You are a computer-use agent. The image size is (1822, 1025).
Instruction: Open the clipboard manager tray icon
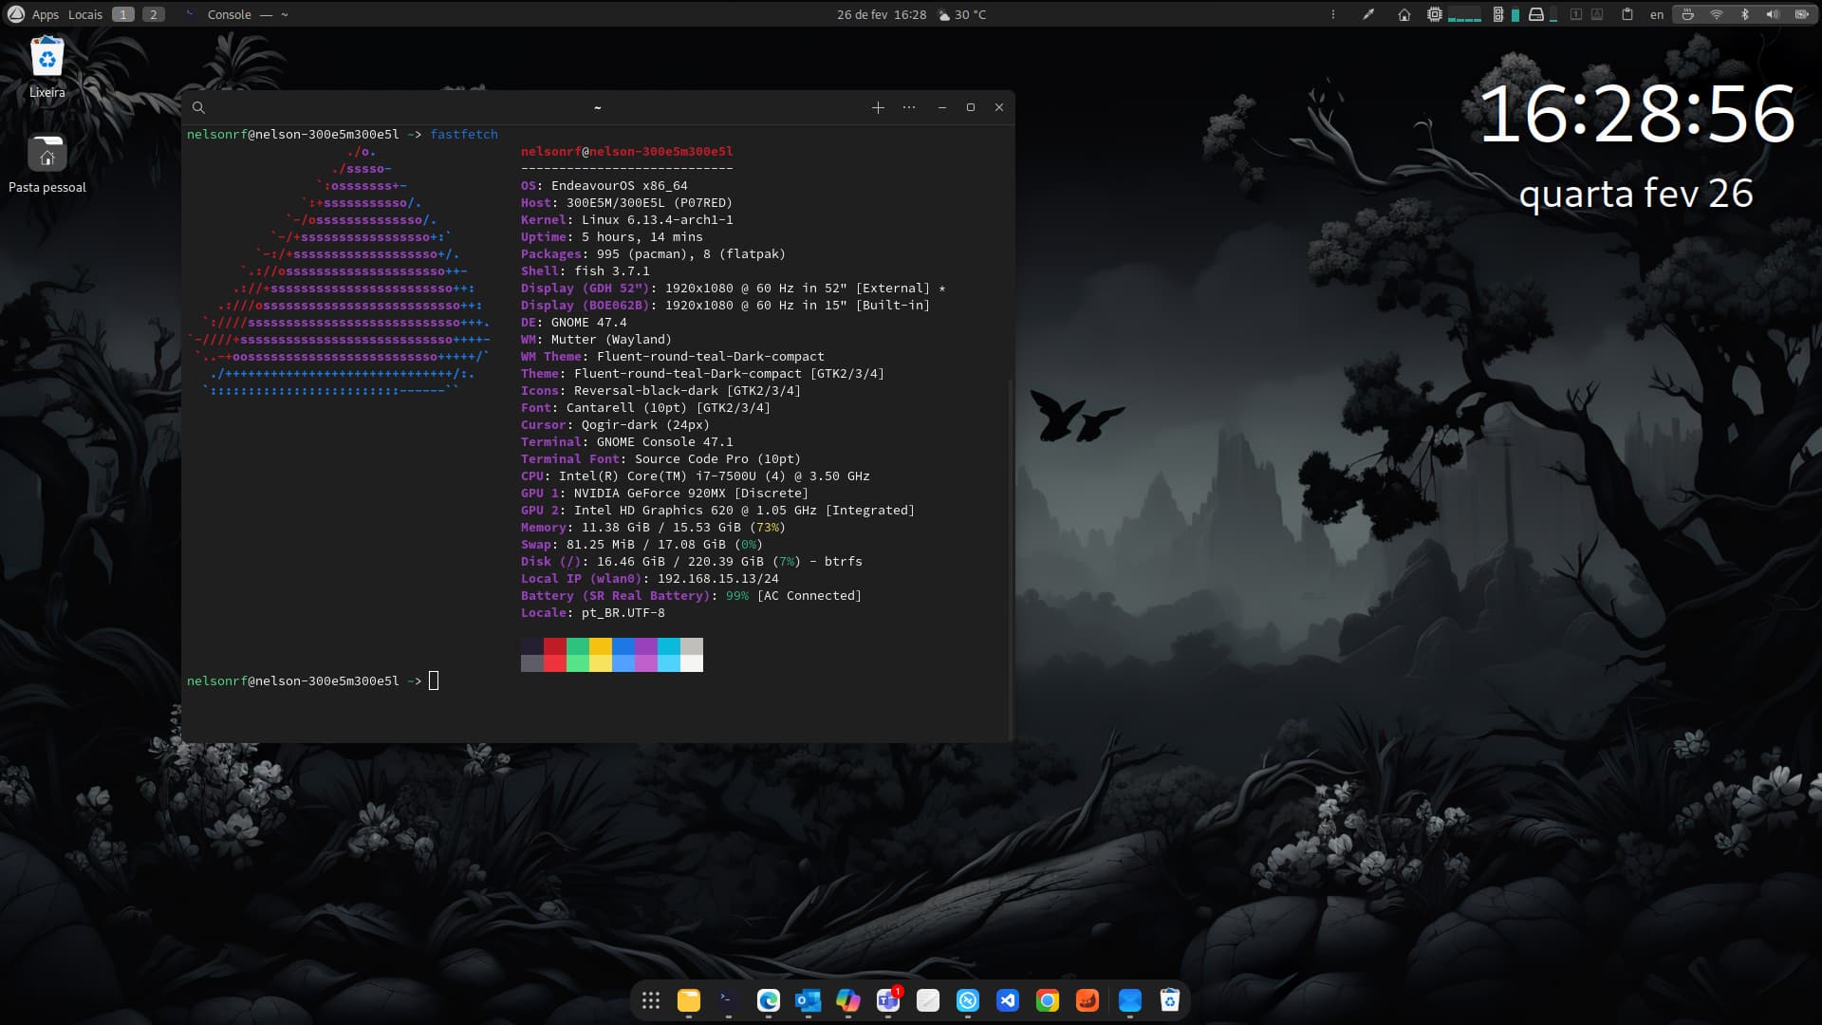click(1627, 14)
